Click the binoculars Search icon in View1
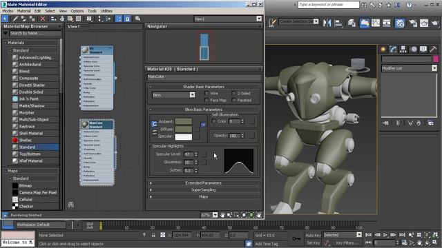This screenshot has height=248, width=442. coord(70,205)
